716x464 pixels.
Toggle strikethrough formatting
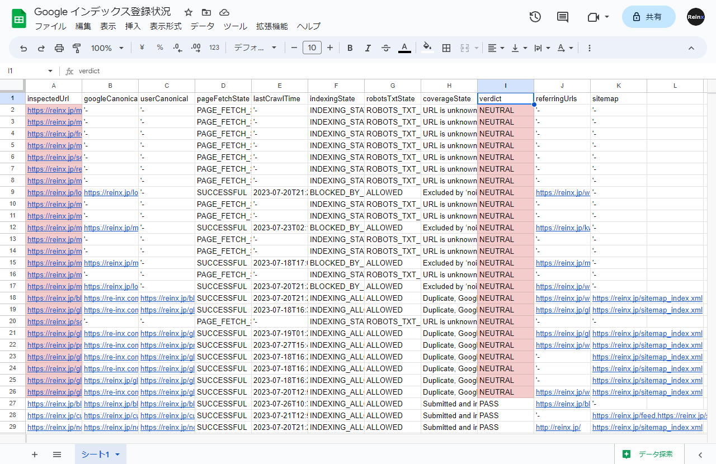(386, 48)
